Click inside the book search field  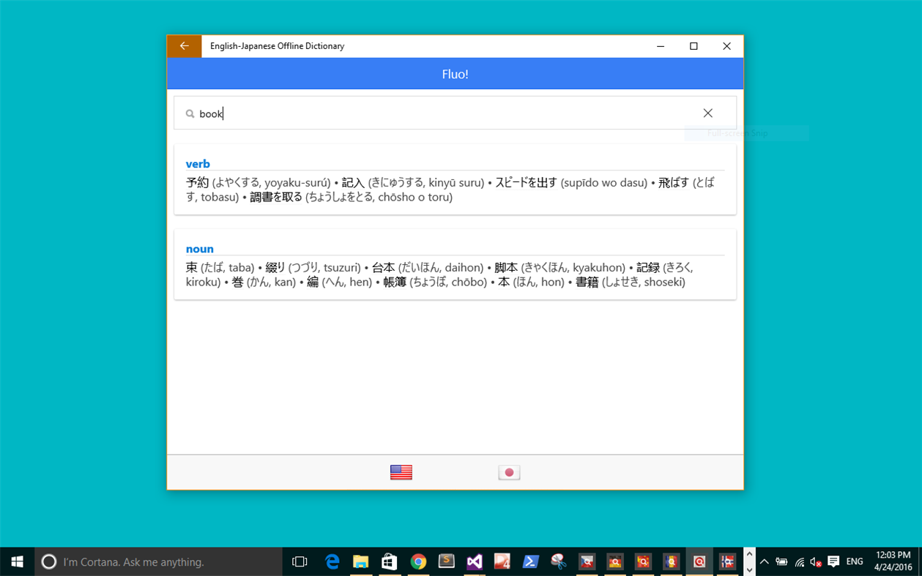coord(366,113)
